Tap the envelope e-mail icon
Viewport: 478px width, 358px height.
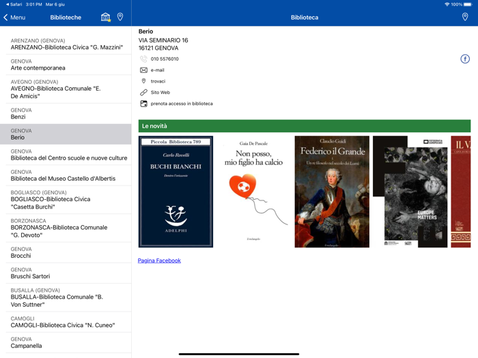pos(143,70)
